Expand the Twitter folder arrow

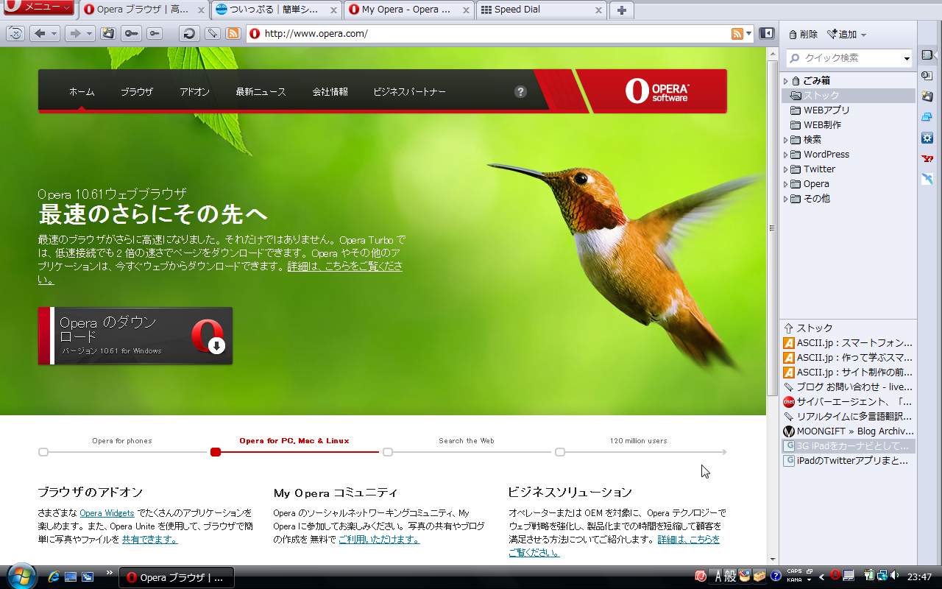tap(785, 169)
